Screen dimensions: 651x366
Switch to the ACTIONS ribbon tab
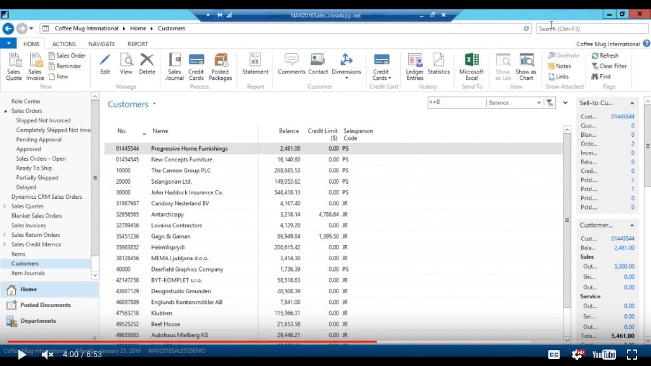64,44
